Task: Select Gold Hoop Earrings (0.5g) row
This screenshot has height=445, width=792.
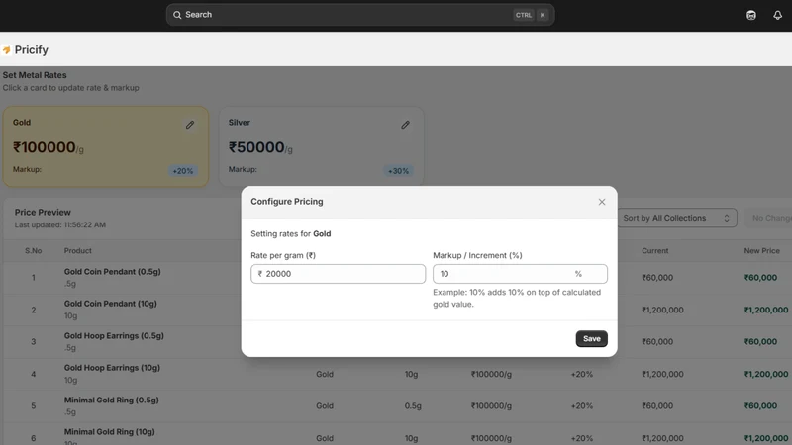Action: click(398, 341)
